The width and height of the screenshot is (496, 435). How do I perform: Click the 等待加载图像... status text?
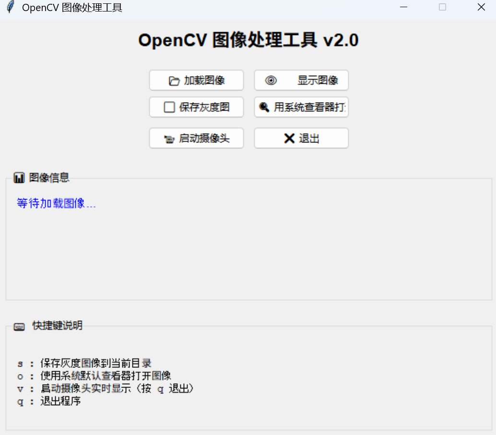coord(56,203)
